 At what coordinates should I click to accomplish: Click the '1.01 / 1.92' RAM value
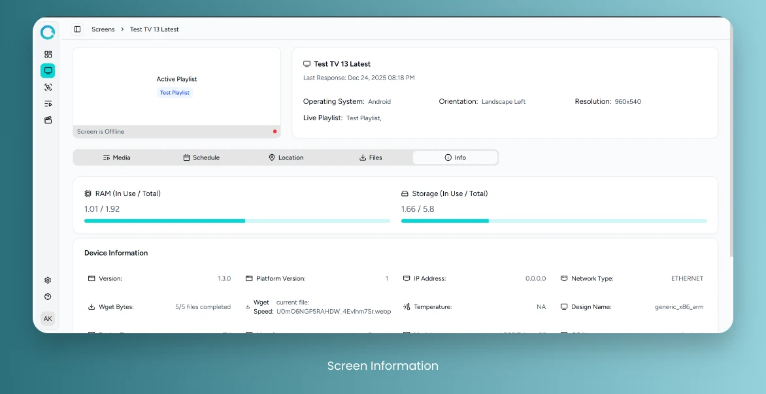coord(102,209)
